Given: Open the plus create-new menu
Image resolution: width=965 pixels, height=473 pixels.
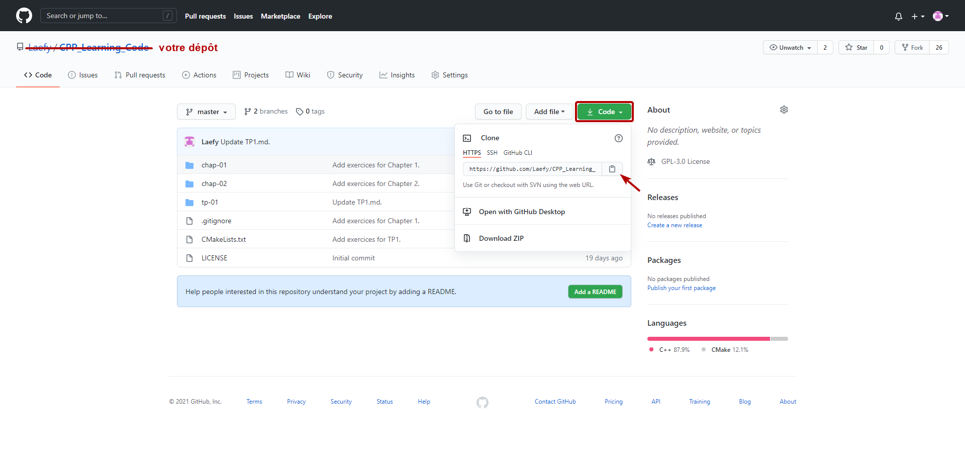Looking at the screenshot, I should coord(918,16).
